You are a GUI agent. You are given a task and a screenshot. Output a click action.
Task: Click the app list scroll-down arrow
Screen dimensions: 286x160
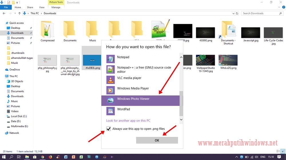[x=181, y=120]
